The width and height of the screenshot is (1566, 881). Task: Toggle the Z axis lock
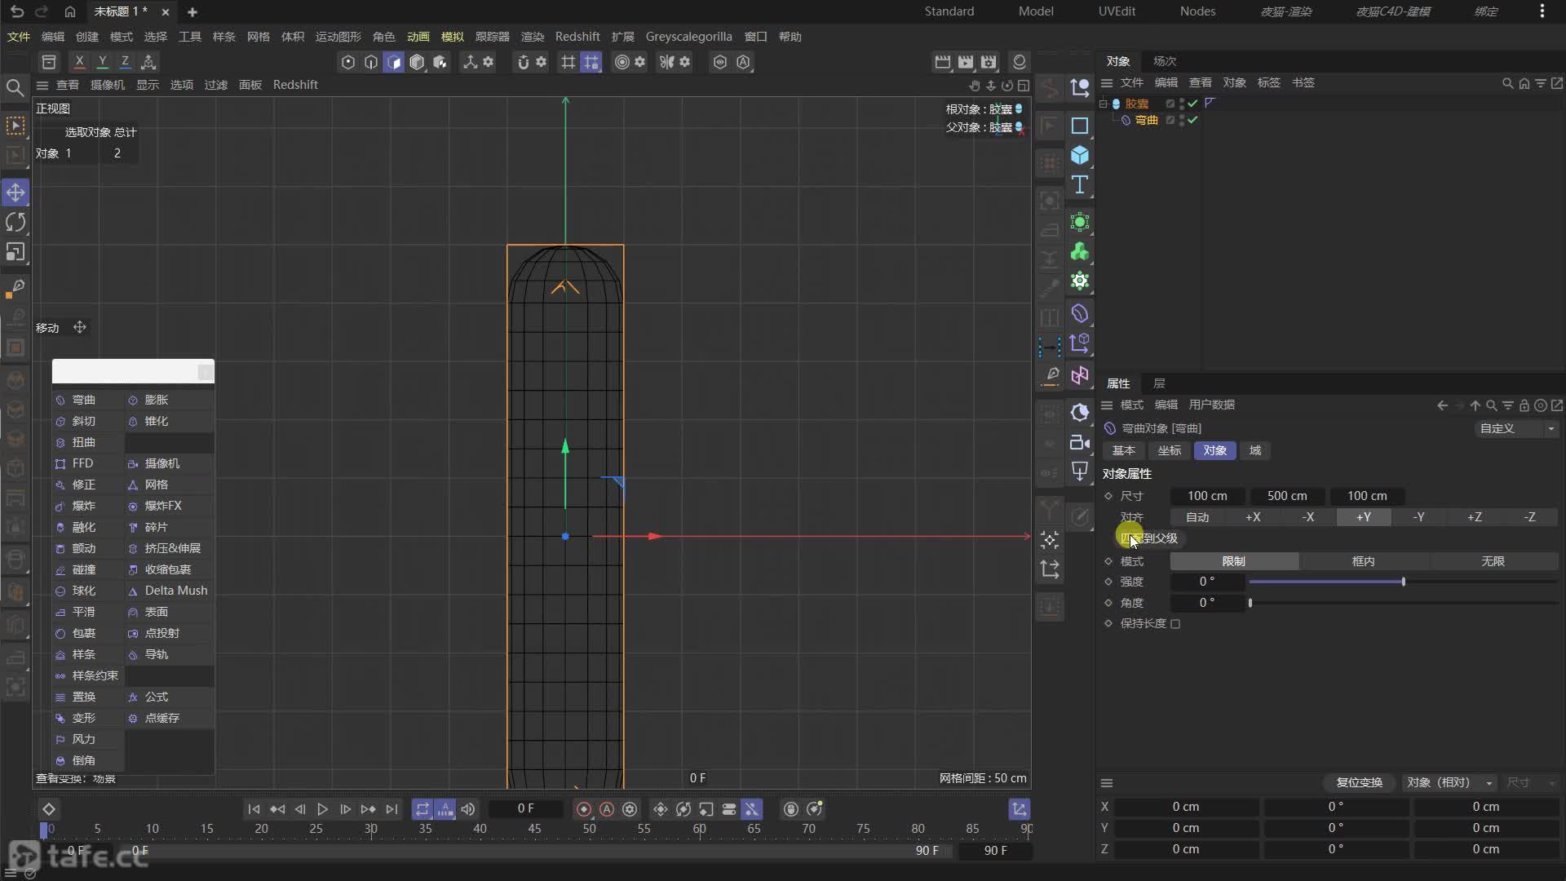125,62
